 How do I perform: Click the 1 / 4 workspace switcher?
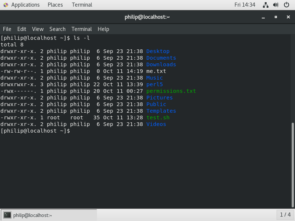click(285, 215)
